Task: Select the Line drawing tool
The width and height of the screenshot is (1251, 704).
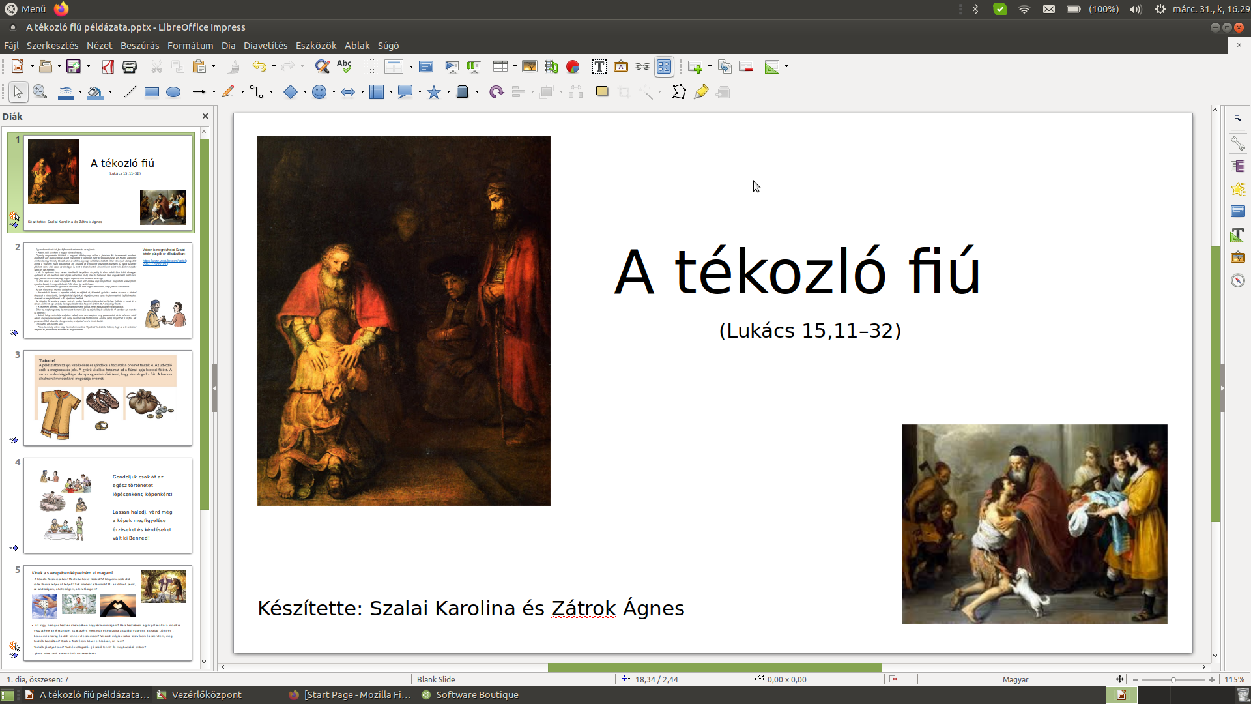Action: pyautogui.click(x=130, y=92)
